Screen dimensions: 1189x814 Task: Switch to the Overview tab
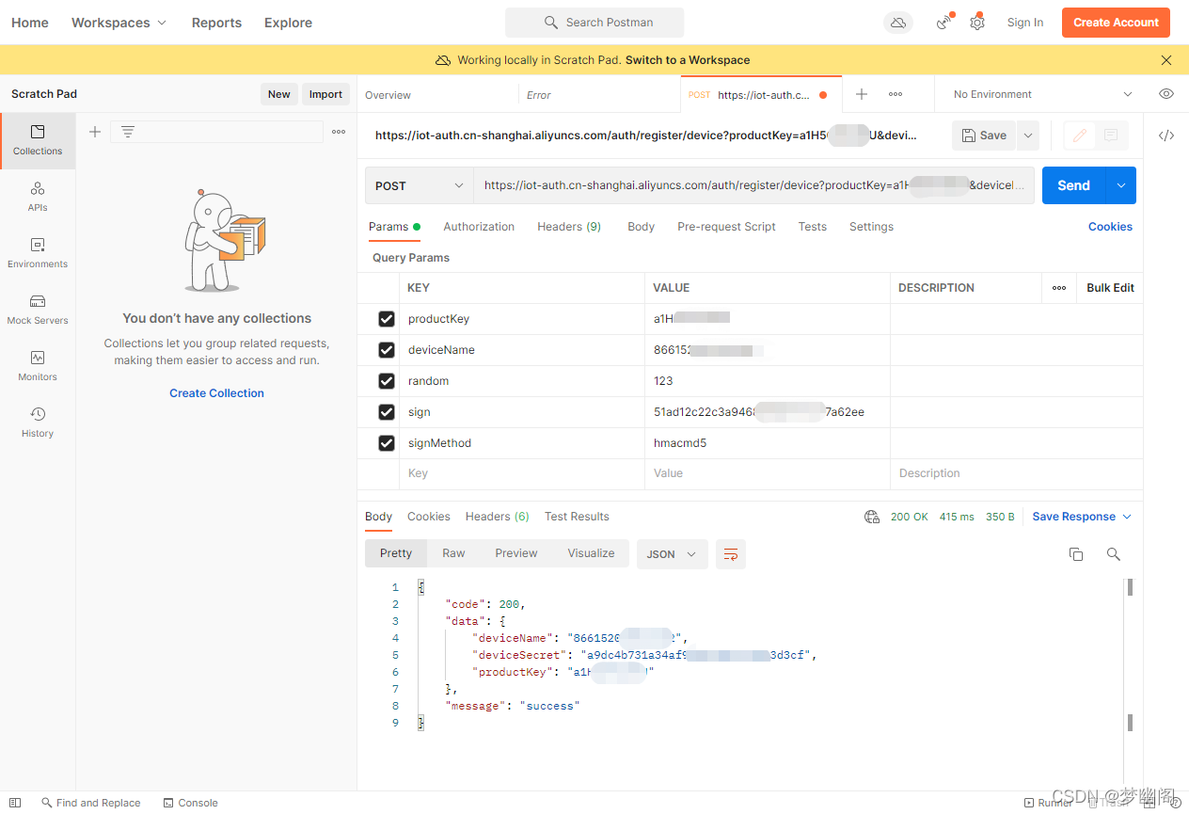point(388,95)
